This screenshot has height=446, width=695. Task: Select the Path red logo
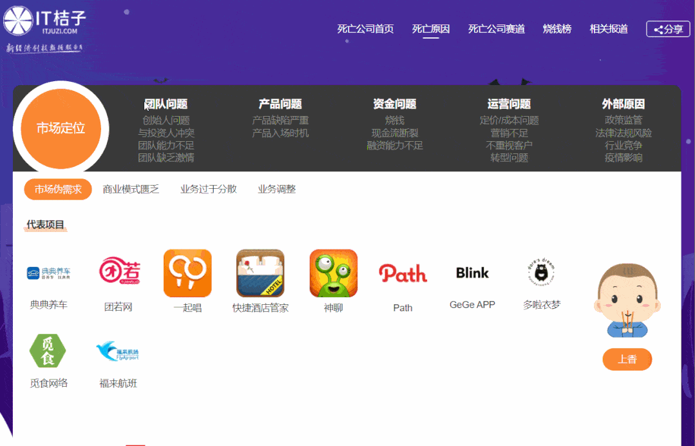[403, 273]
